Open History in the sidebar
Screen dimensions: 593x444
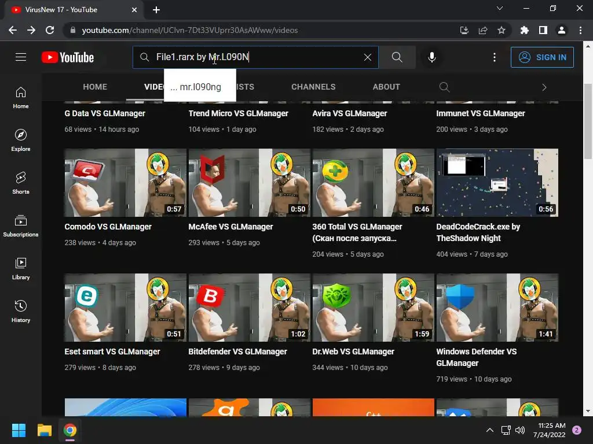[21, 311]
